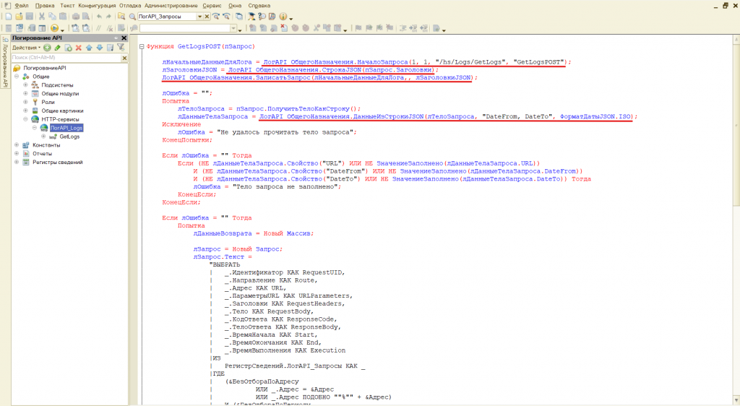Viewport: 740px width, 406px height.
Task: Open dropdown arrow next to Play debug icon
Action: click(62, 30)
